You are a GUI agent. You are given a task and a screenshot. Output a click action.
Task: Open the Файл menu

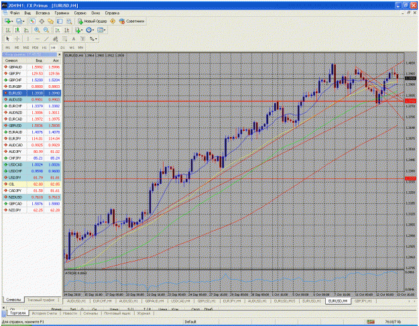pos(15,13)
